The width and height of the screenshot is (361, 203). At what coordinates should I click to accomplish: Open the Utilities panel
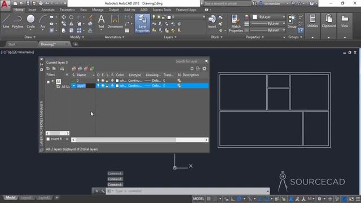312,21
